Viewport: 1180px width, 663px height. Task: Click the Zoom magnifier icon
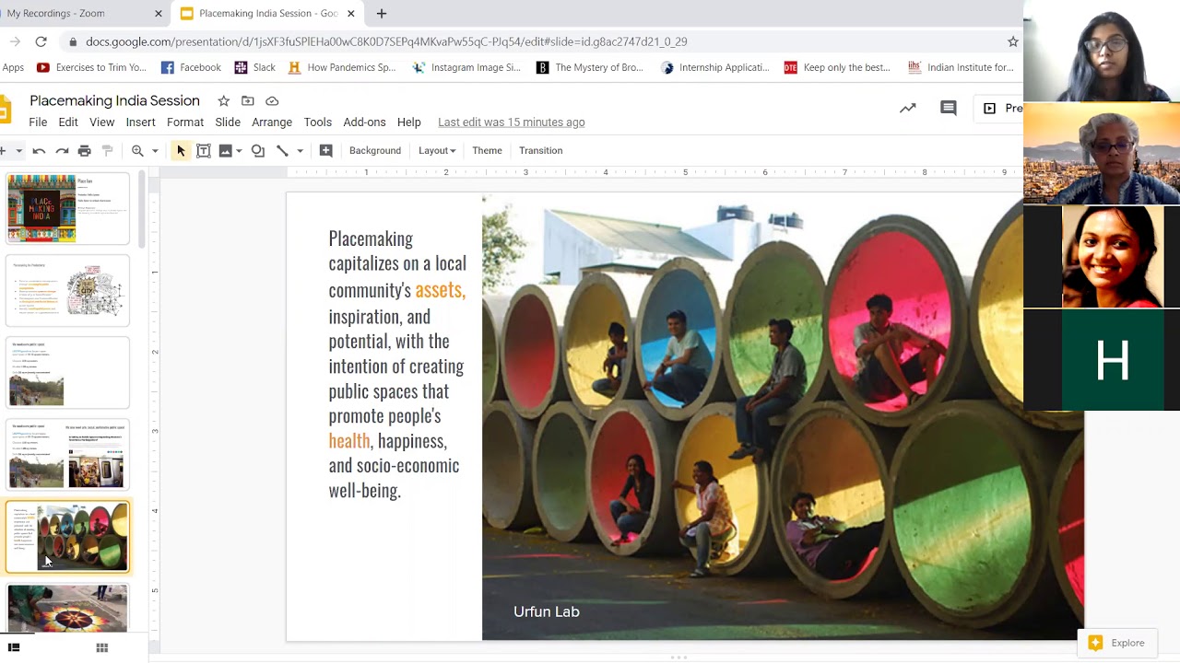(137, 151)
